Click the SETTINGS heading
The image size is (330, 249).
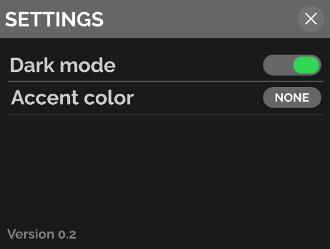54,19
